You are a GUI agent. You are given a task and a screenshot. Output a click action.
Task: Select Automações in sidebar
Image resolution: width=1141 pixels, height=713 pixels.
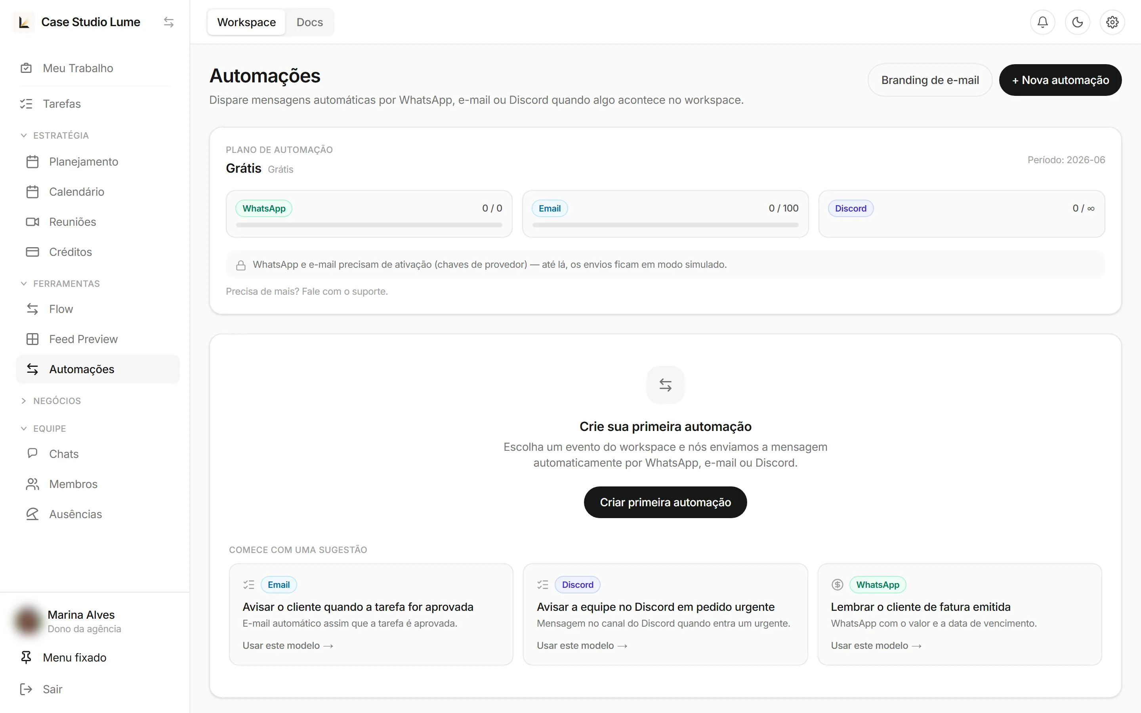[x=97, y=370]
